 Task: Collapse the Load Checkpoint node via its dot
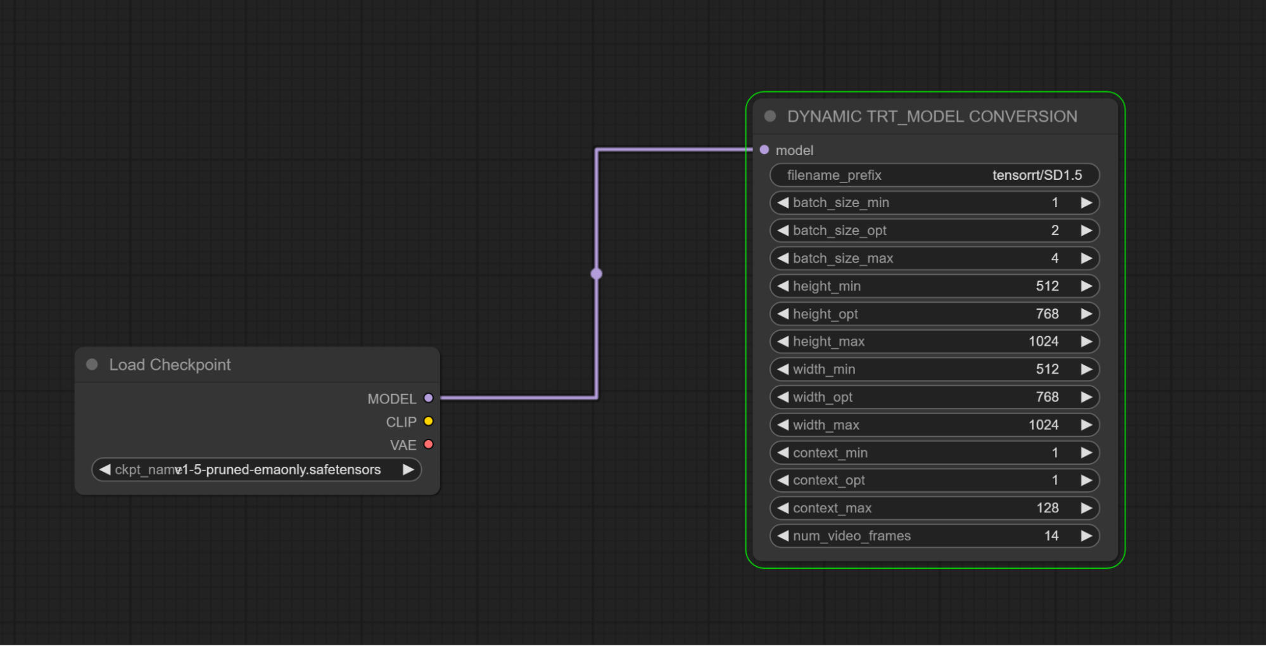(92, 365)
